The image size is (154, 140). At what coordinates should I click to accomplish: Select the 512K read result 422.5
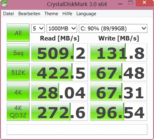[59, 72]
